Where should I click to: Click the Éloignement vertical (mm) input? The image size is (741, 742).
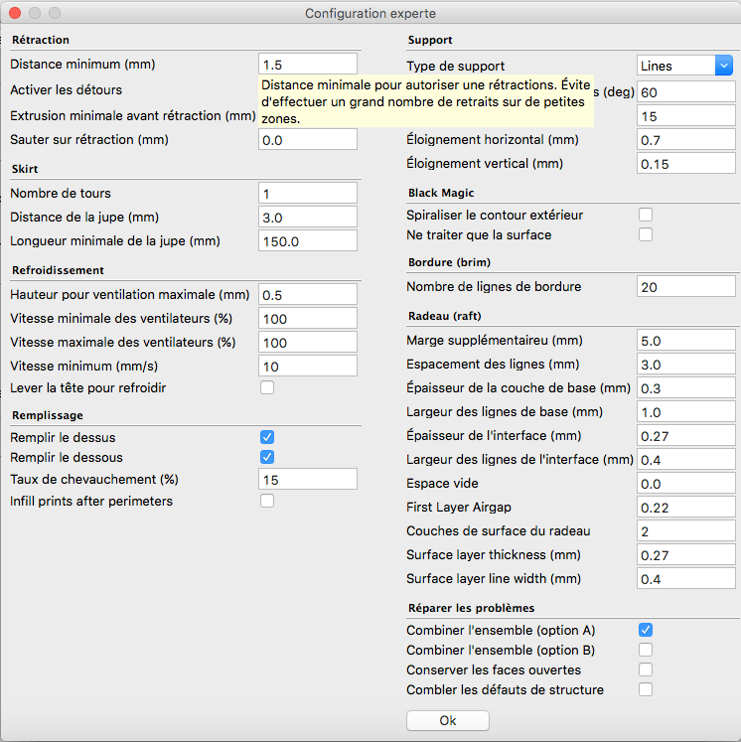(685, 164)
